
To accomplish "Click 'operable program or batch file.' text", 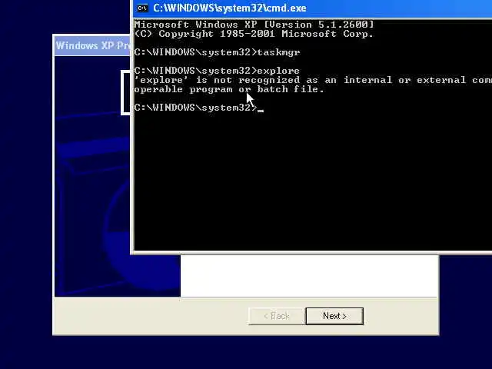I will pyautogui.click(x=229, y=89).
